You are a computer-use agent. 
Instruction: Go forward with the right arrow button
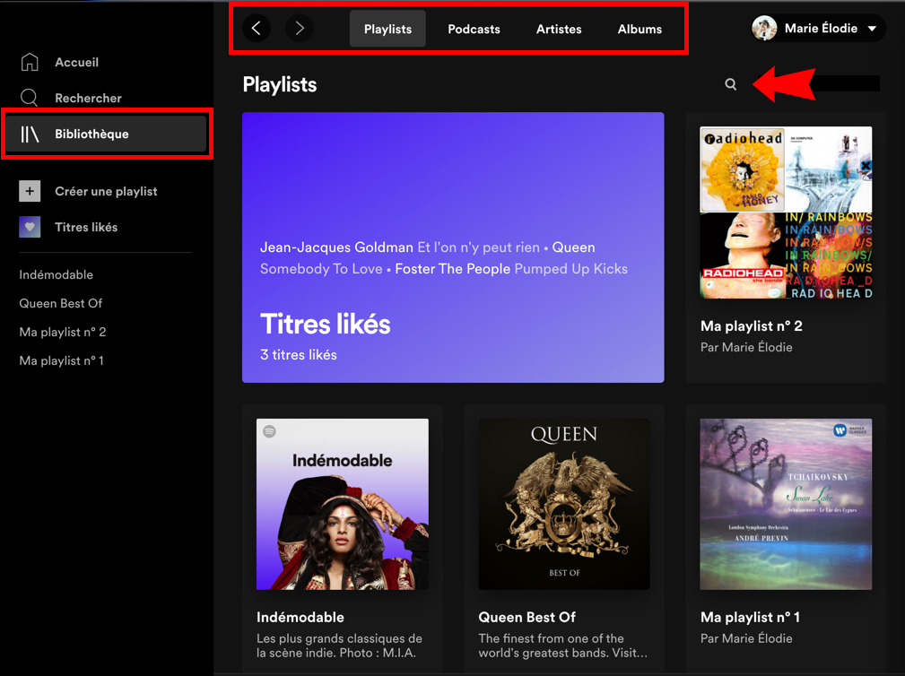[x=300, y=29]
